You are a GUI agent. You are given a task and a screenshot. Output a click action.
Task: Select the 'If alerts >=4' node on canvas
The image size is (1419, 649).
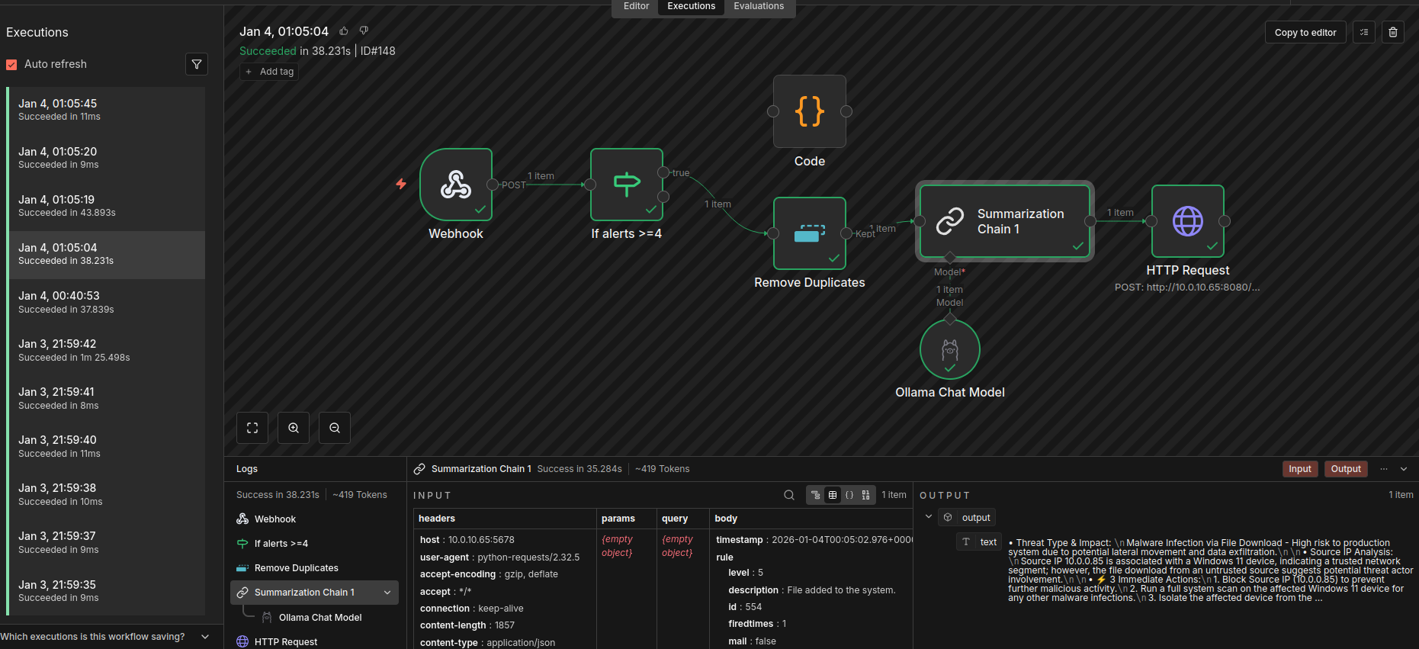(627, 185)
